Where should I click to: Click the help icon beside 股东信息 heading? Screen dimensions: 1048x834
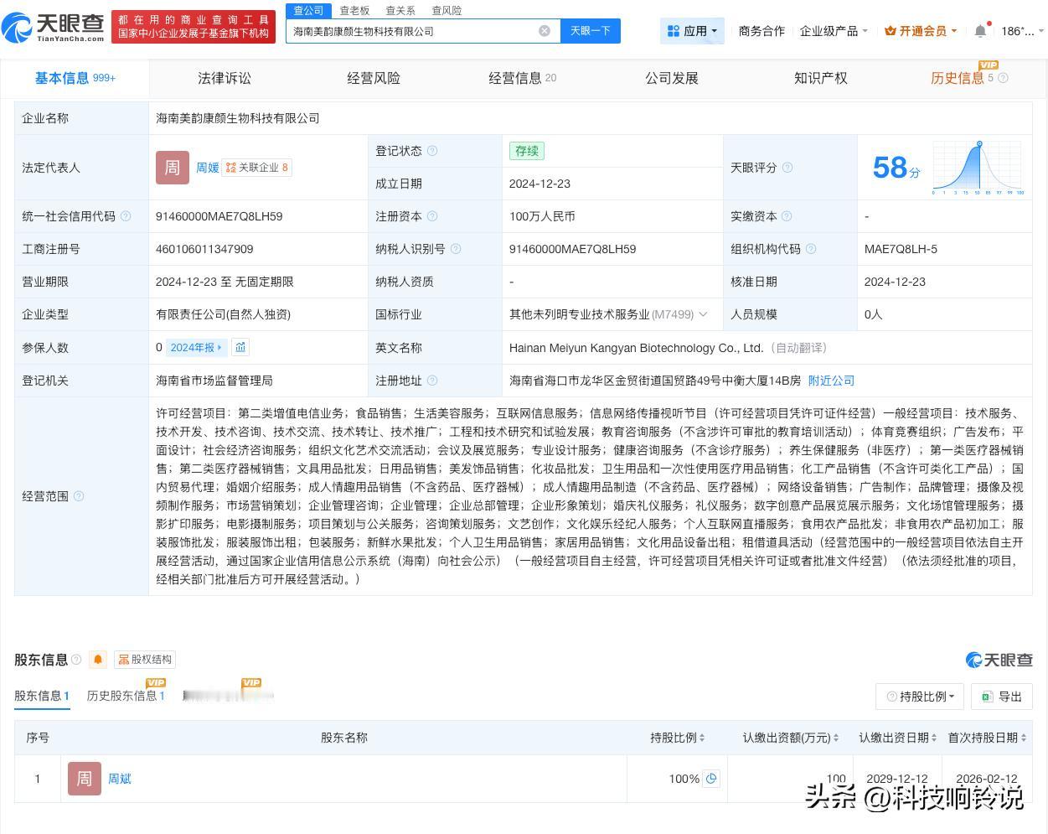click(x=76, y=660)
